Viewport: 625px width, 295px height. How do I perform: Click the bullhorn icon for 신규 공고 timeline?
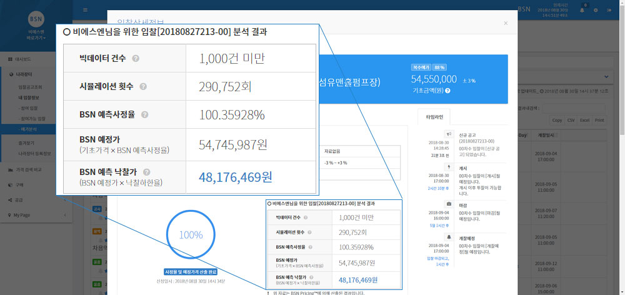(449, 134)
